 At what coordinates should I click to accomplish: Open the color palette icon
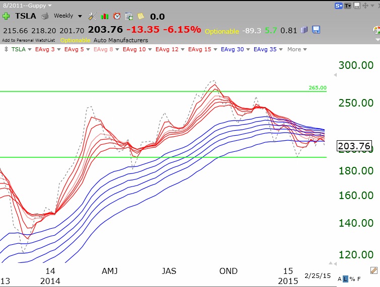click(376, 30)
